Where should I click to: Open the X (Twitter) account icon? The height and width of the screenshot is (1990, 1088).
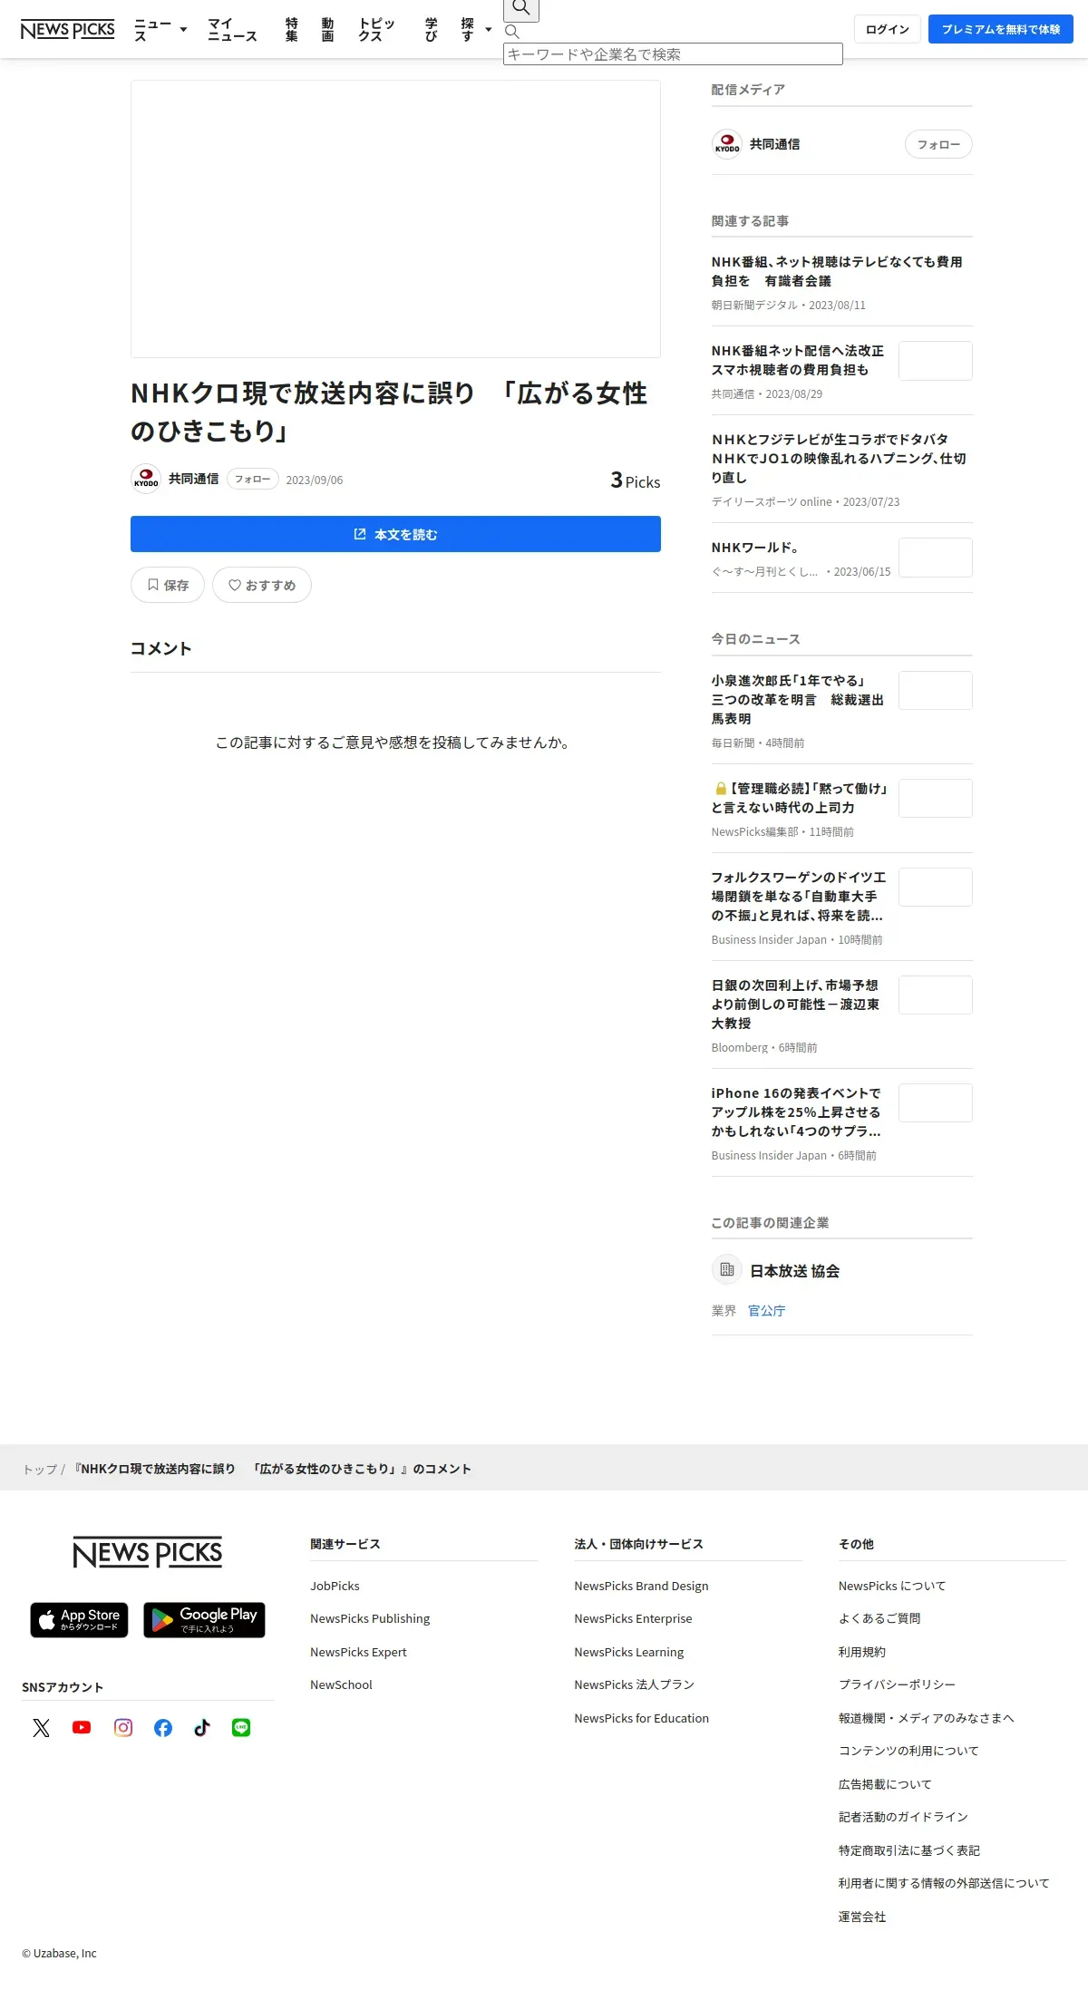click(x=42, y=1727)
